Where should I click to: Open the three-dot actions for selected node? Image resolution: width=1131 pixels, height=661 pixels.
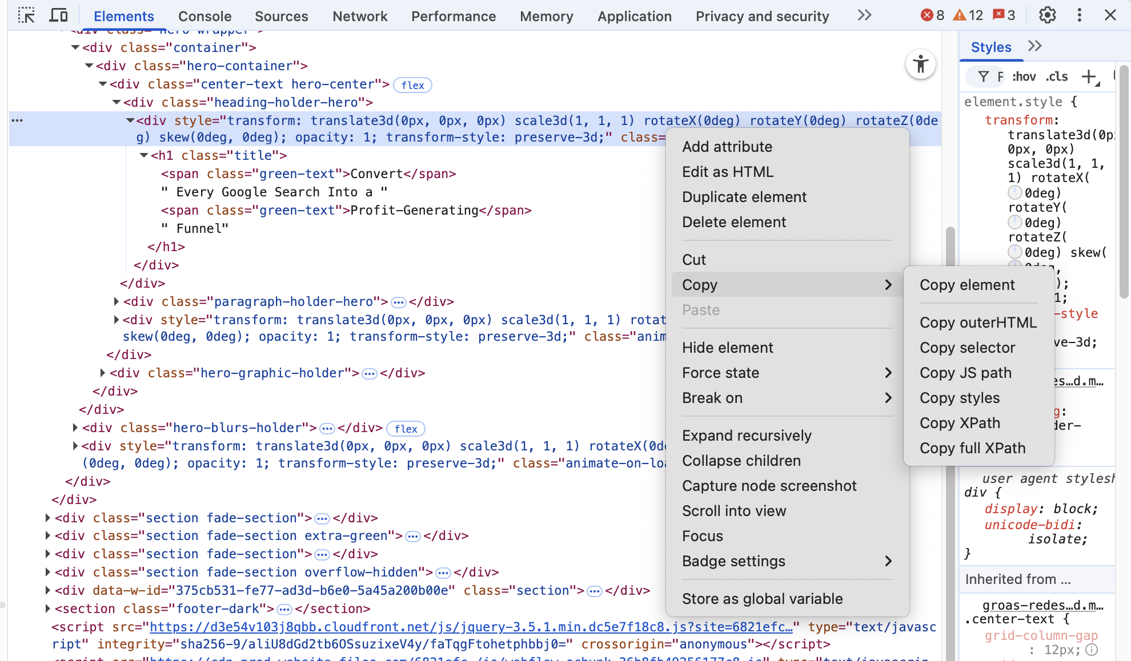17,120
